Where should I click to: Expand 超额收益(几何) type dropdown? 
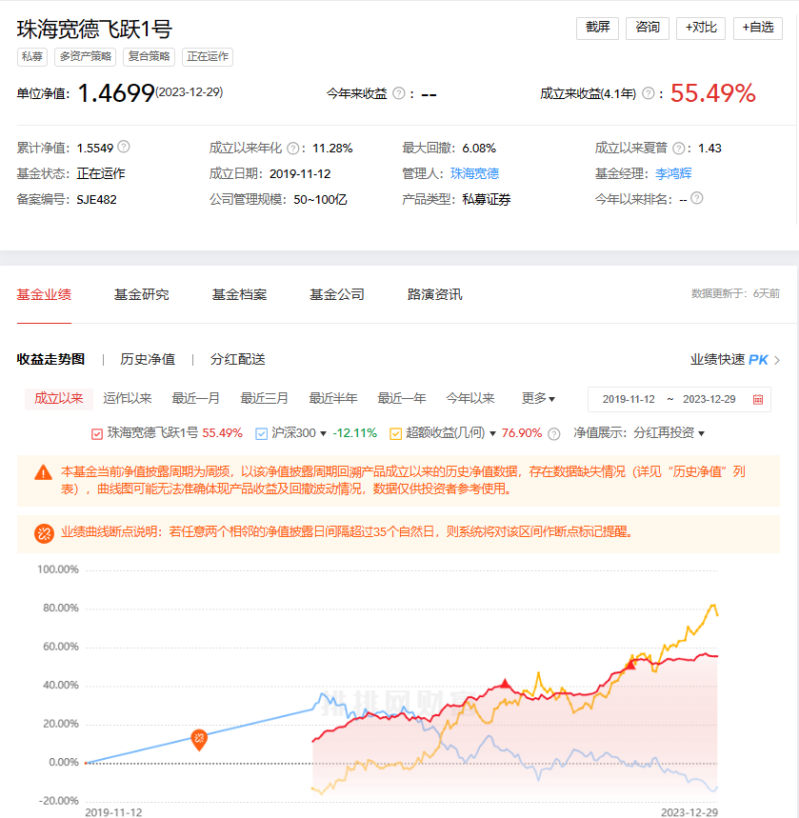(492, 434)
